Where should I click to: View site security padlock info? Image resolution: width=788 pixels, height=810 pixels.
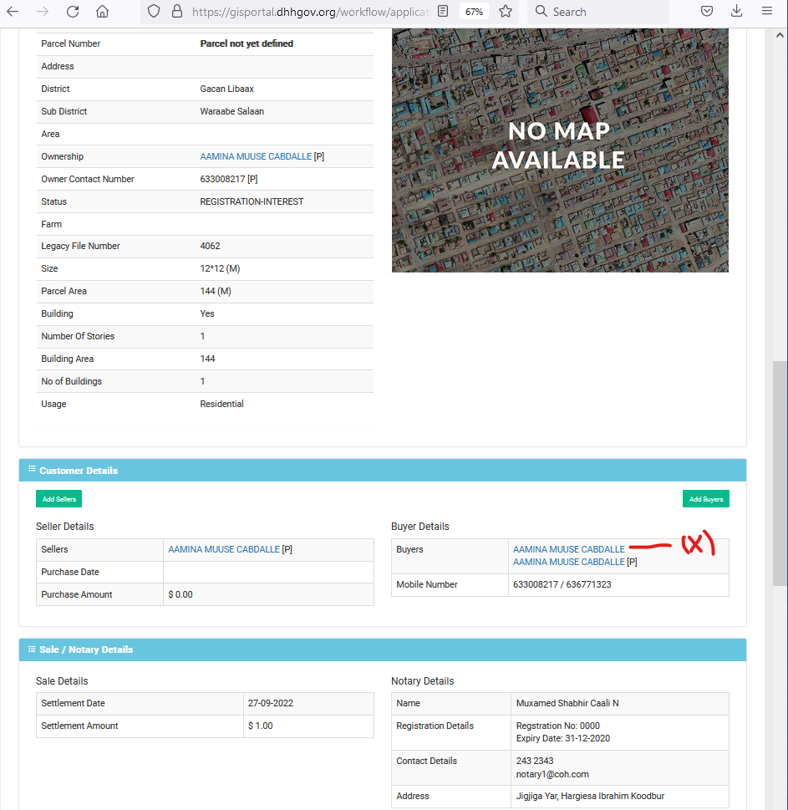coord(177,12)
